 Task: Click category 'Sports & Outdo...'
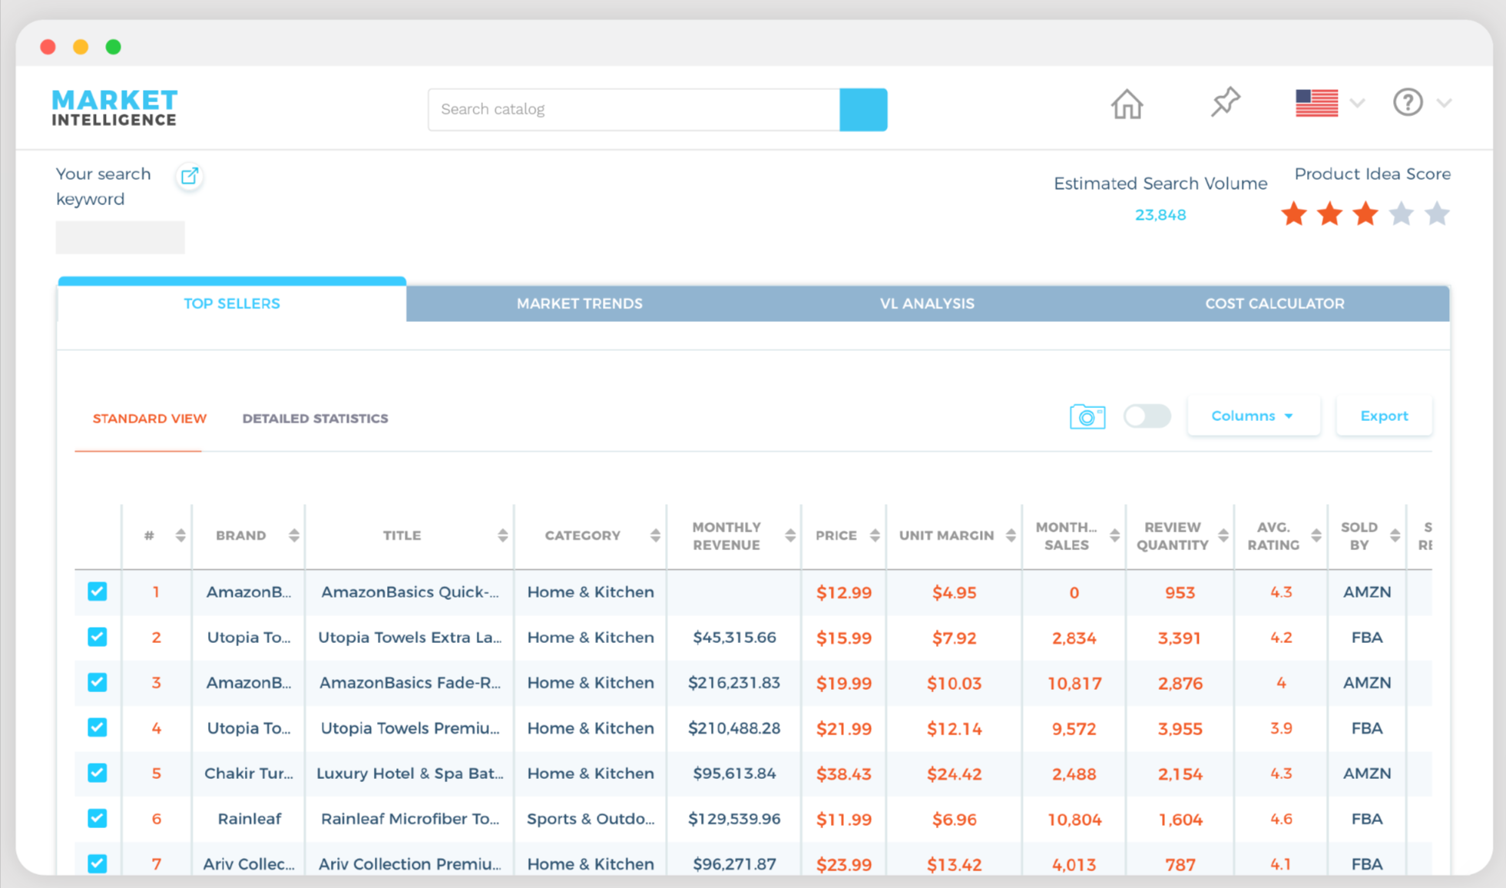(591, 819)
